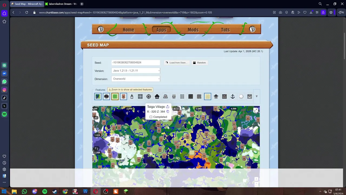Mark Taiga Village as Completed
The width and height of the screenshot is (346, 195).
[x=151, y=117]
